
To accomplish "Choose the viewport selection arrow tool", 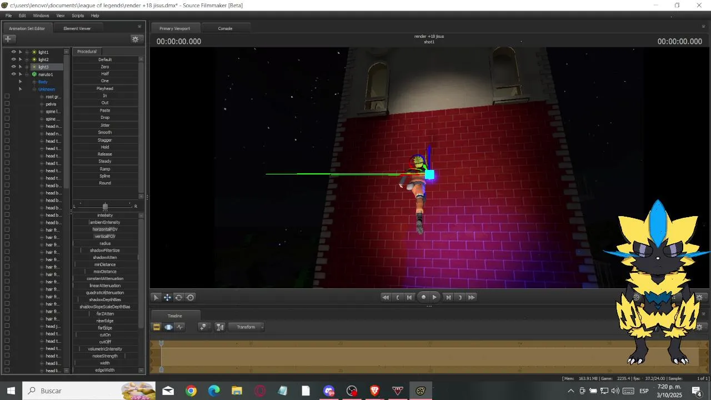I will 156,297.
